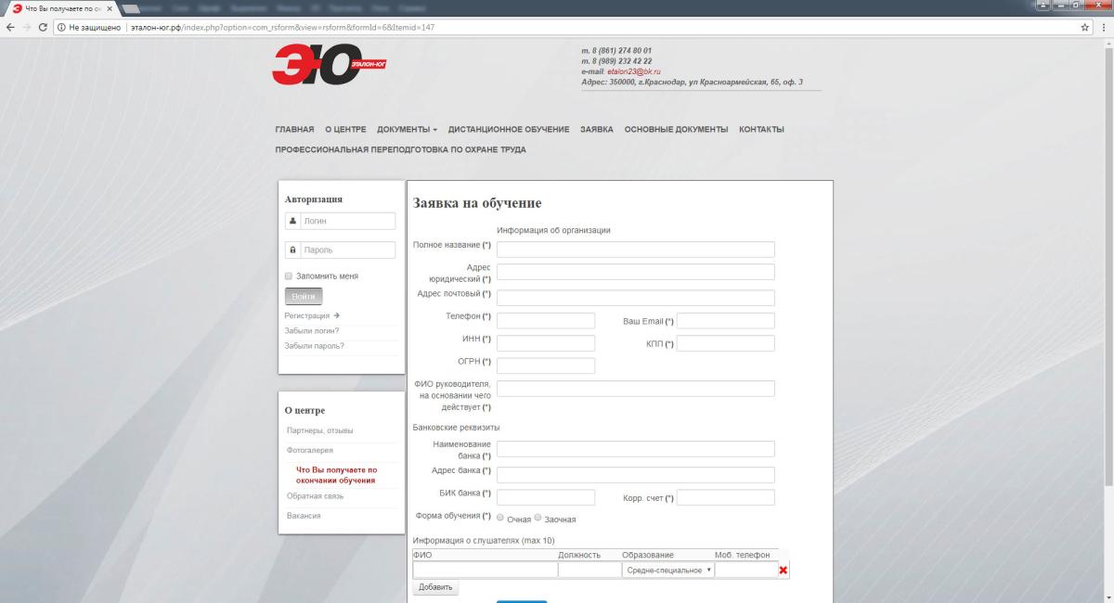Open the Забыли пароль? link
1114x603 pixels.
coord(316,345)
